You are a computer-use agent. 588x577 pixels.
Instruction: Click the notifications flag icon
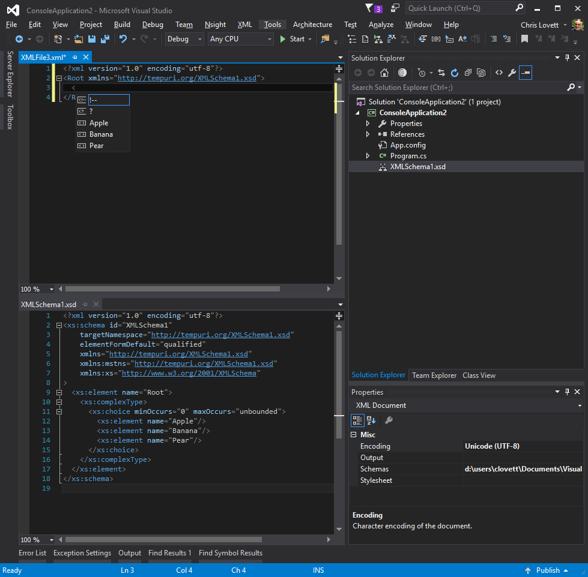369,8
